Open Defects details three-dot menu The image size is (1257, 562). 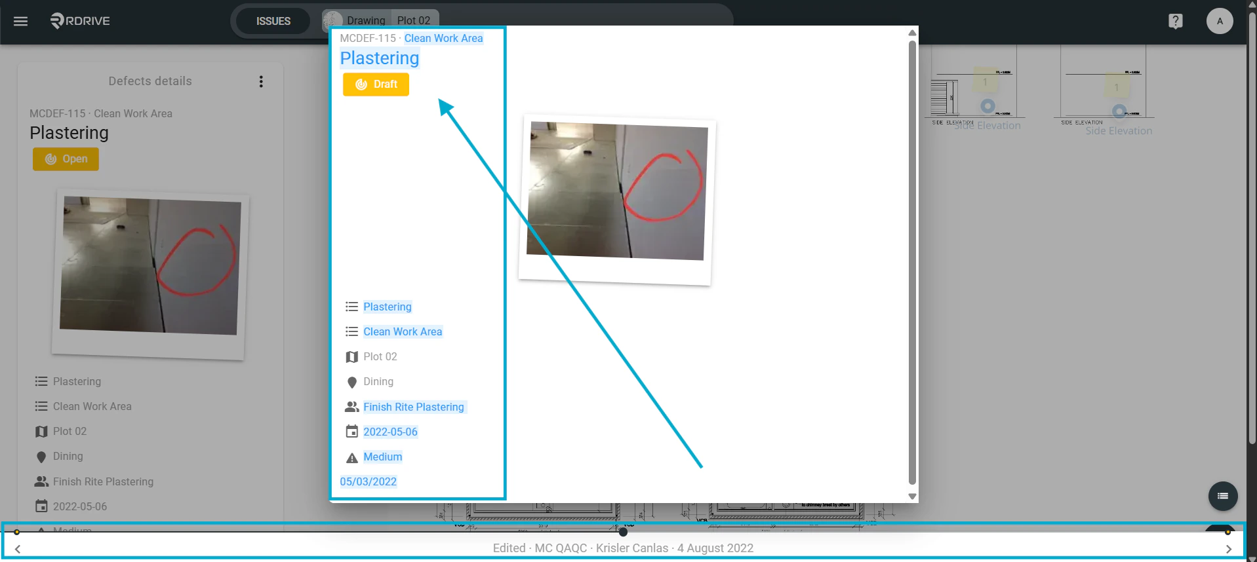[x=261, y=81]
